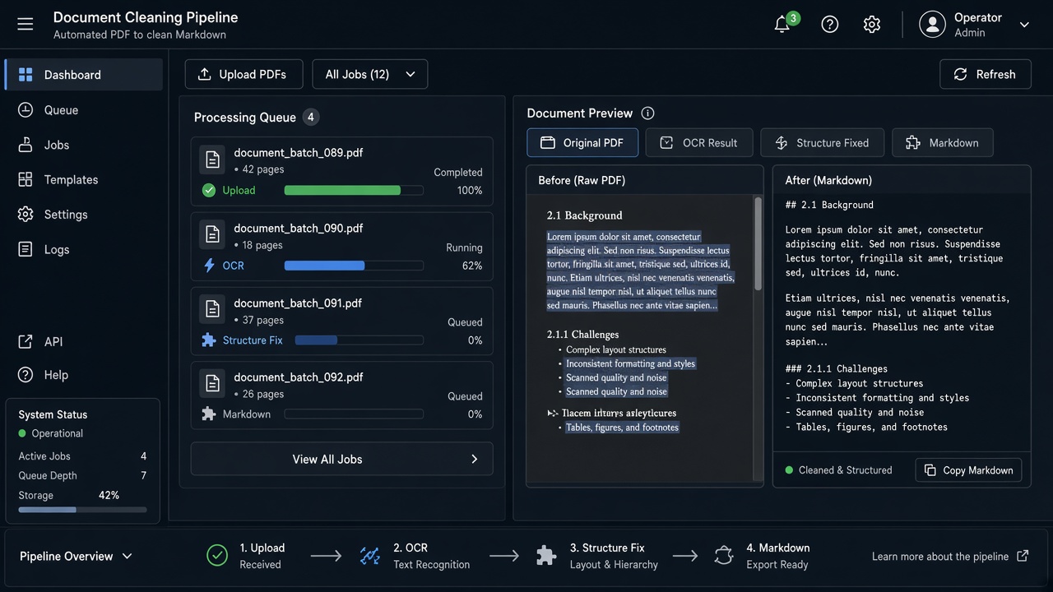
Task: Click the document_batch_090 OCR progress bar
Action: coord(354,266)
